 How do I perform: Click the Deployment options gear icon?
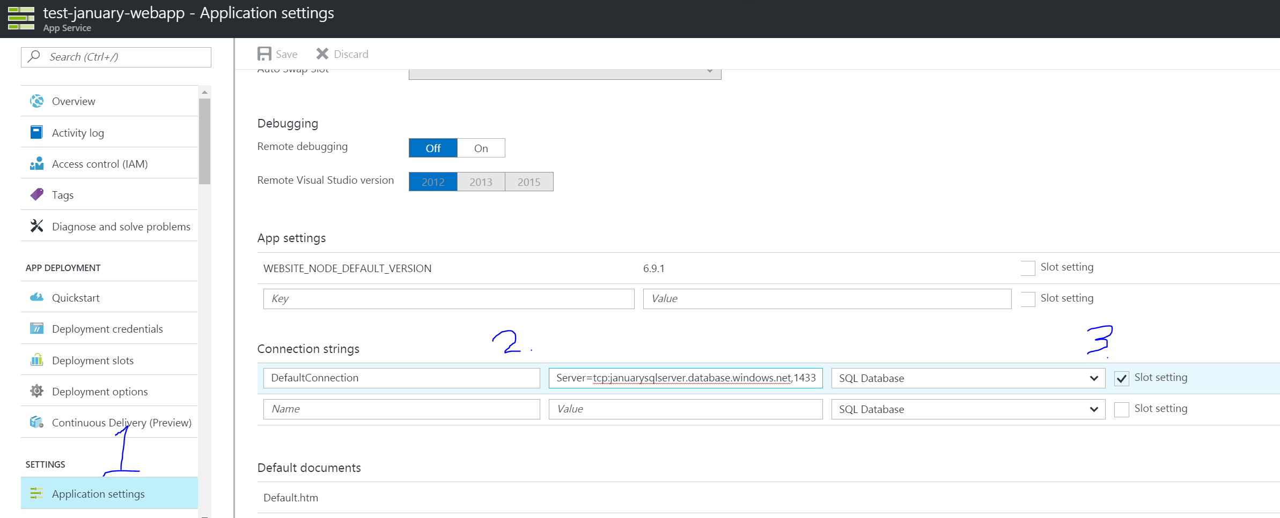click(36, 391)
